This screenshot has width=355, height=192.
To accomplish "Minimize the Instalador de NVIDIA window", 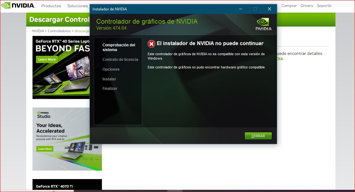I will click(x=241, y=9).
